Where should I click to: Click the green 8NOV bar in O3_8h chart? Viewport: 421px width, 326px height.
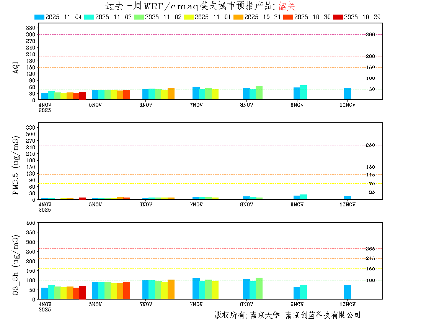259,288
